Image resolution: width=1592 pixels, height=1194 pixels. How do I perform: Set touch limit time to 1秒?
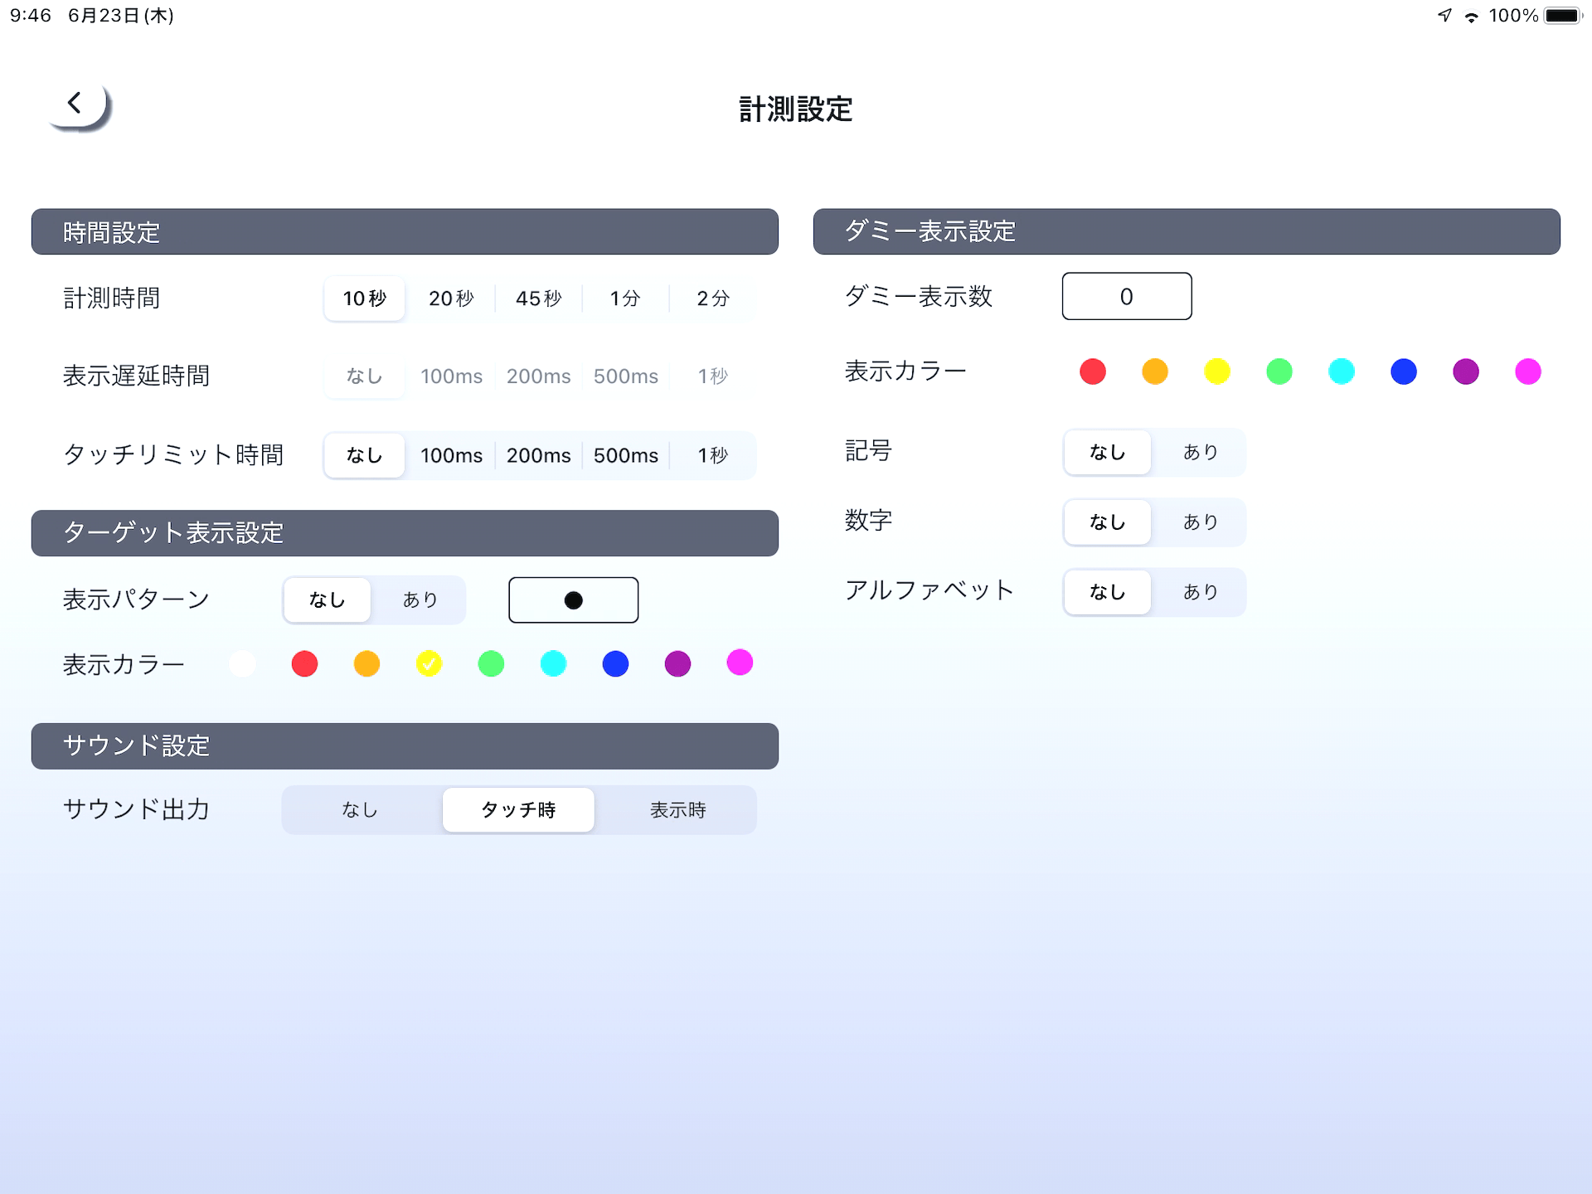coord(712,455)
